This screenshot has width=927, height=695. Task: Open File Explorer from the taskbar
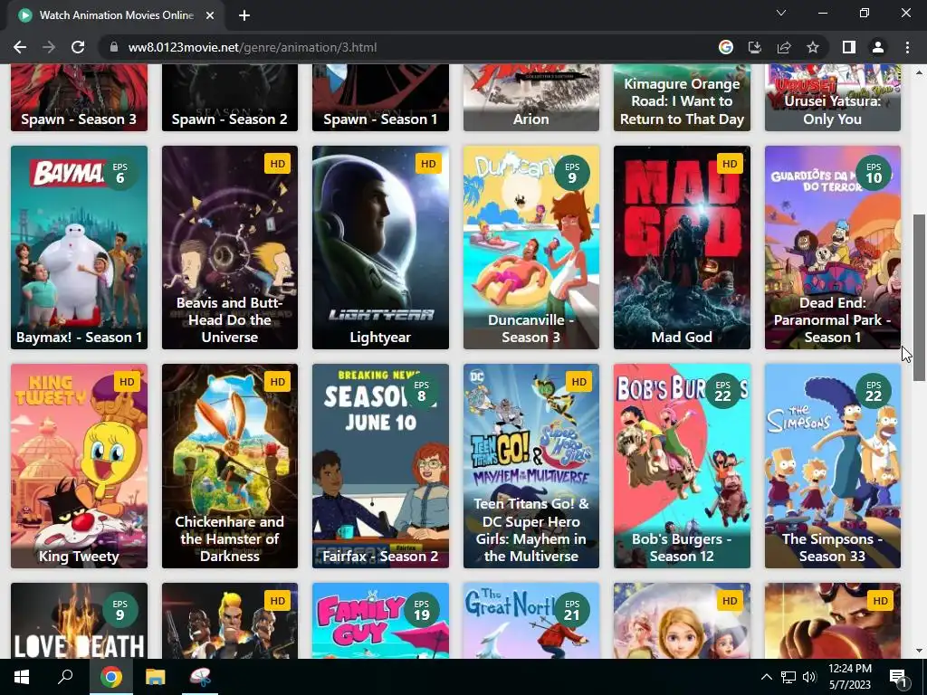tap(156, 677)
